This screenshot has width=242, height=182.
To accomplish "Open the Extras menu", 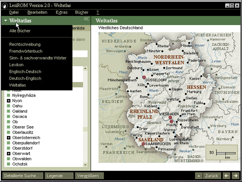I will click(x=62, y=12).
